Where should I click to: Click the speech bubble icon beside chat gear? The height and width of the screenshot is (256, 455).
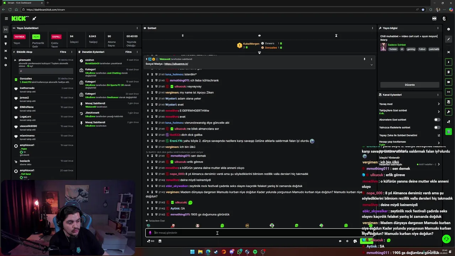tap(340, 241)
